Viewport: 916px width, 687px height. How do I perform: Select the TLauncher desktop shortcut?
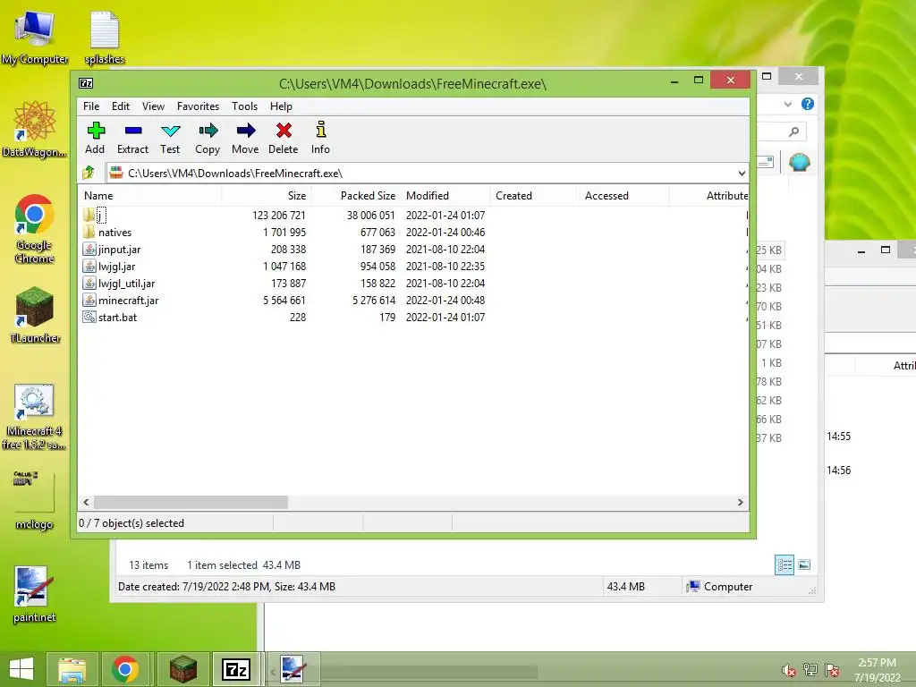[35, 314]
